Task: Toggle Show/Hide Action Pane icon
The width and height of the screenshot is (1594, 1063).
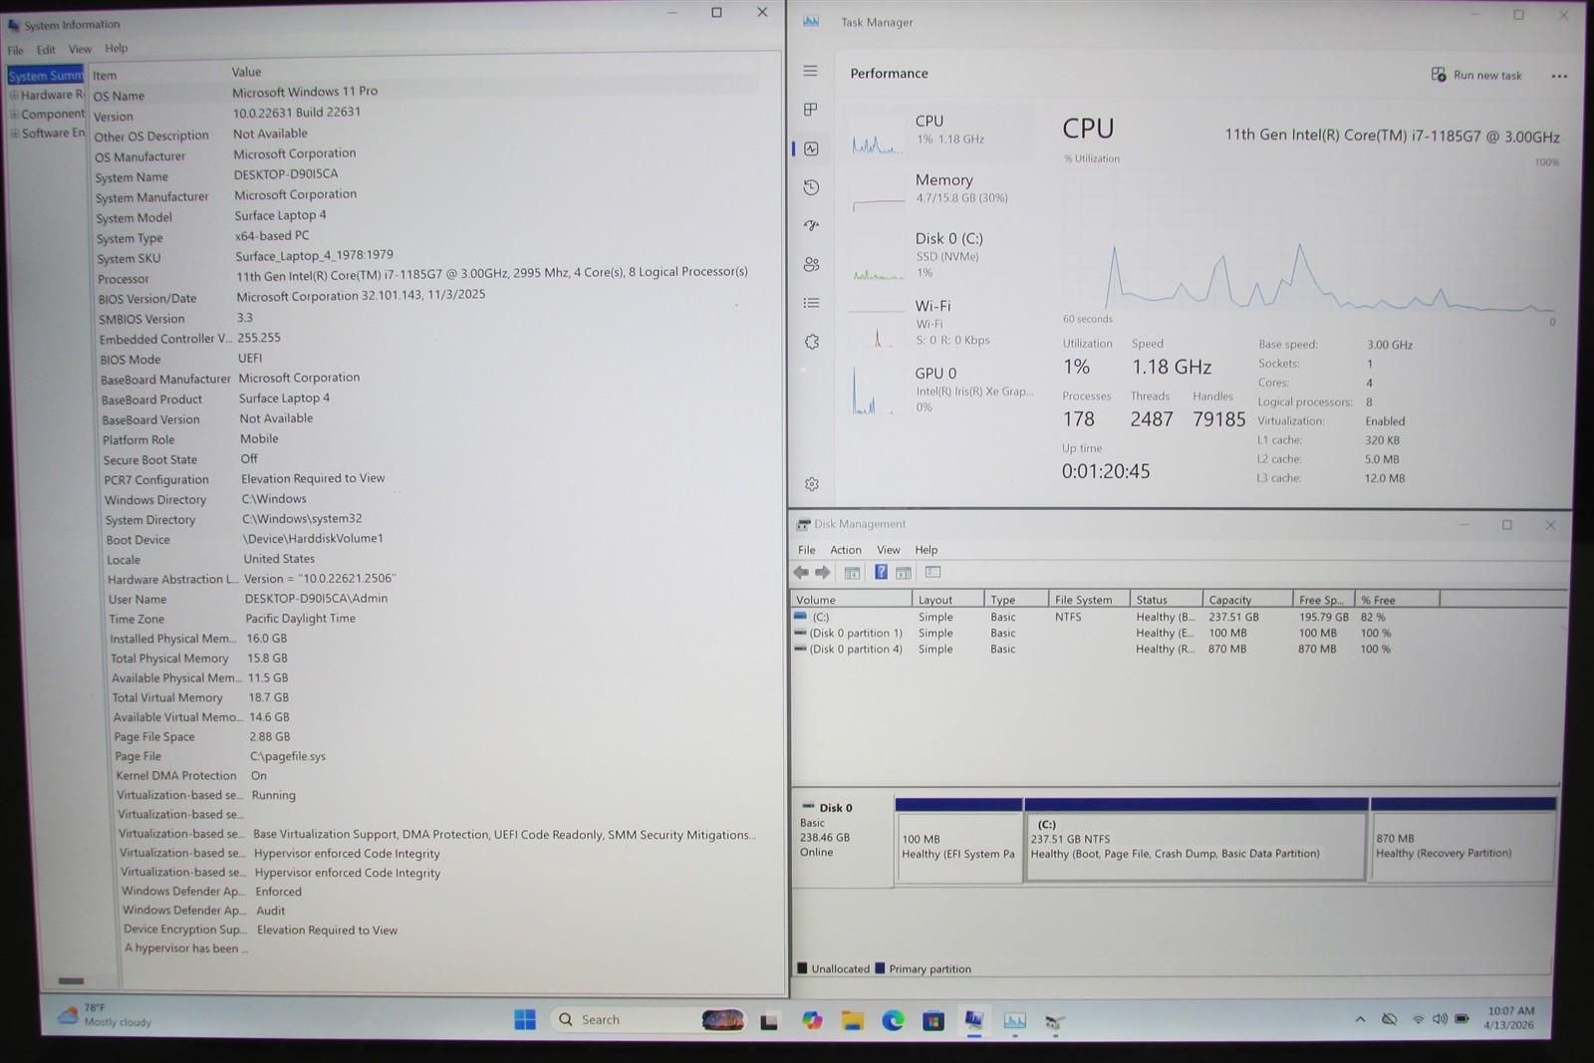Action: coord(904,573)
